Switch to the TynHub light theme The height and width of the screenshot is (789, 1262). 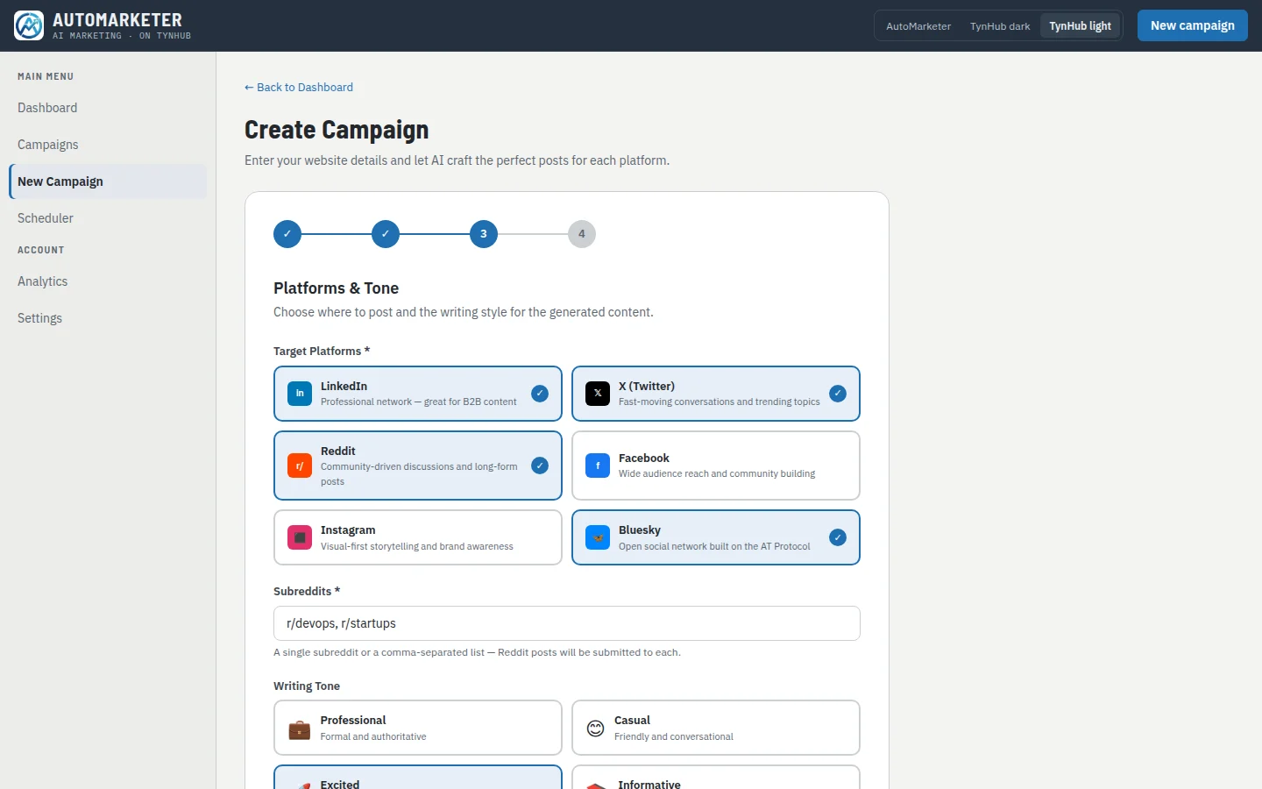pyautogui.click(x=1080, y=26)
